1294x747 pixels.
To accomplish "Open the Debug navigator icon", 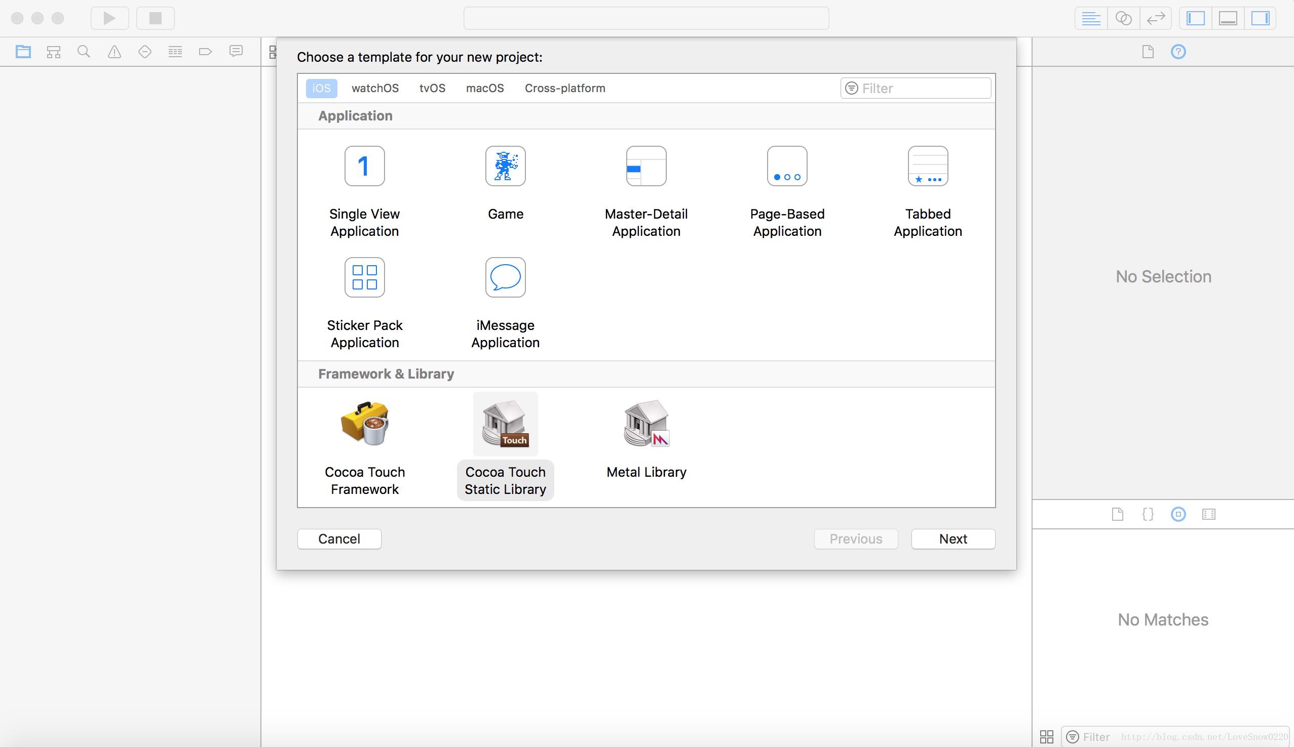I will (x=175, y=51).
